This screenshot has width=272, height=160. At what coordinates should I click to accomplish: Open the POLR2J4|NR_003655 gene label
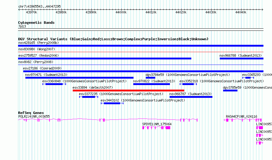34,117
